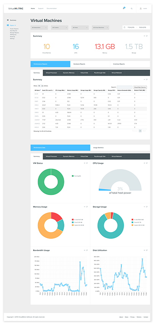Viewport: 155px width, 328px height.
Task: Minimize the top Summary totals panel
Action: pyautogui.click(x=144, y=36)
